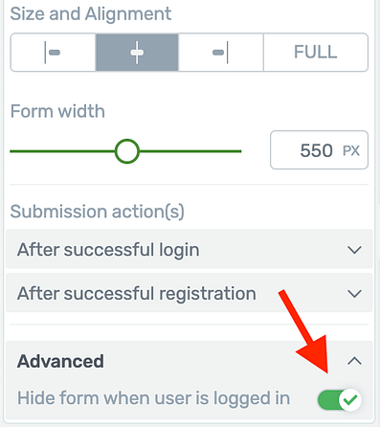This screenshot has height=427, width=380.
Task: Focus the 550 form width input field
Action: click(319, 150)
